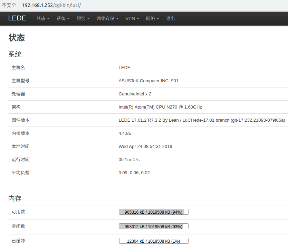Click the 已缓冲 memory bar showing 1%
This screenshot has width=288, height=251.
tap(154, 241)
